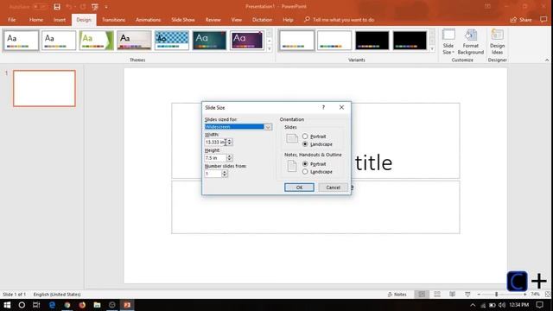Adjust the zoom slider handle in the status bar
The height and width of the screenshot is (311, 553).
496,294
